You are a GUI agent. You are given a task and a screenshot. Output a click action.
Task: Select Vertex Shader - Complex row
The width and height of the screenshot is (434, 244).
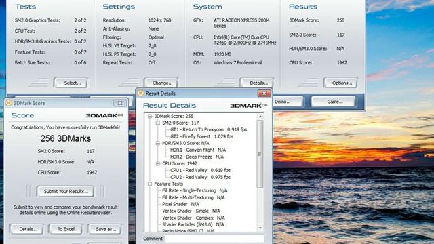(x=193, y=218)
